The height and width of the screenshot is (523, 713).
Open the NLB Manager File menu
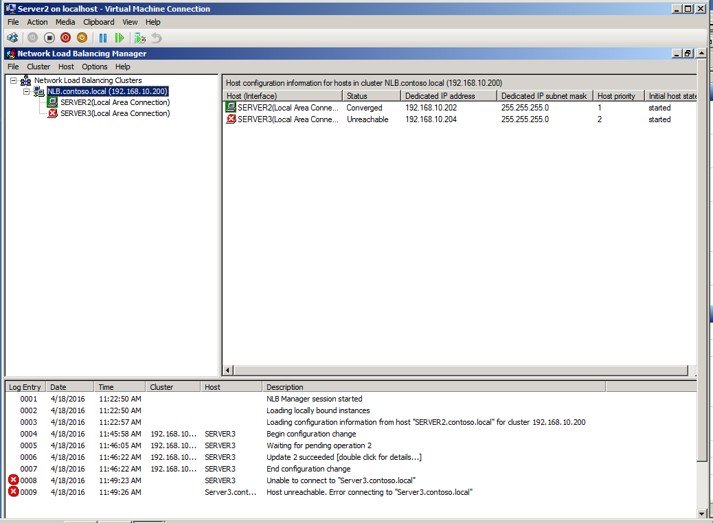tap(13, 67)
